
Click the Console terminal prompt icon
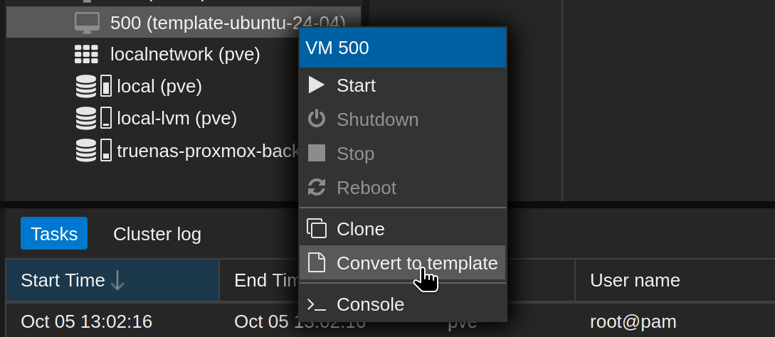316,304
